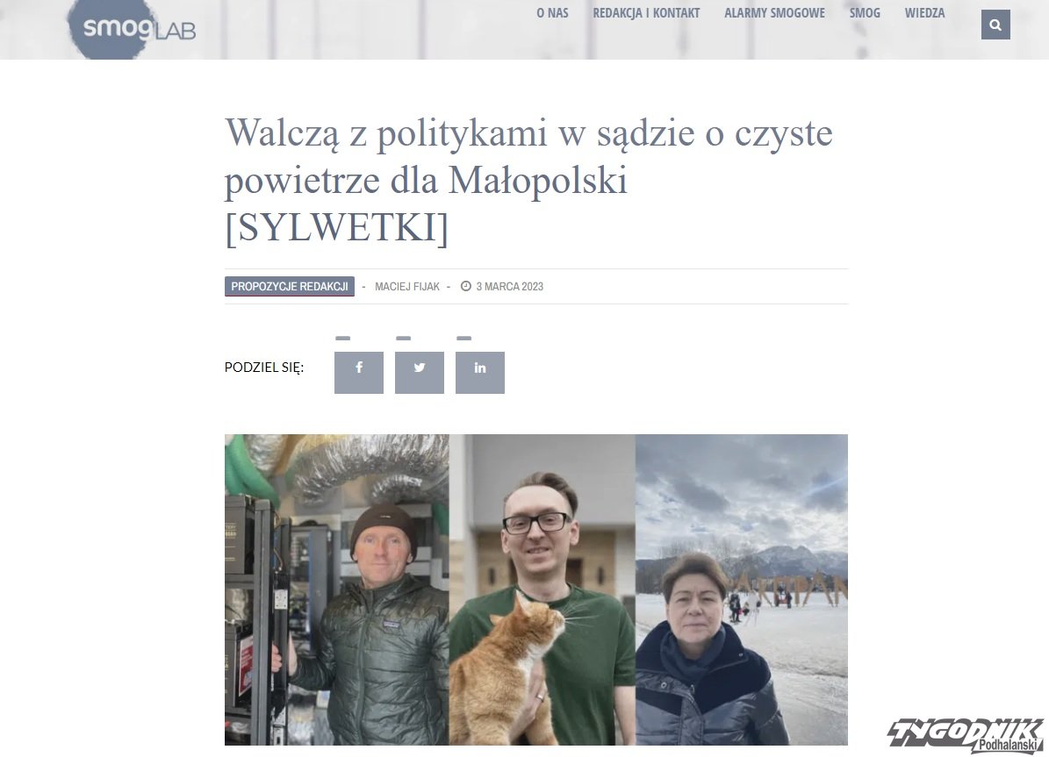The image size is (1049, 757).
Task: Share the article on LinkedIn
Action: coord(479,373)
